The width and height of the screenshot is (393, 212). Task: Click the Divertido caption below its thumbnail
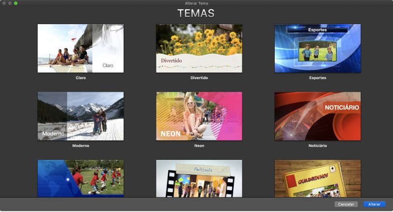coord(199,78)
